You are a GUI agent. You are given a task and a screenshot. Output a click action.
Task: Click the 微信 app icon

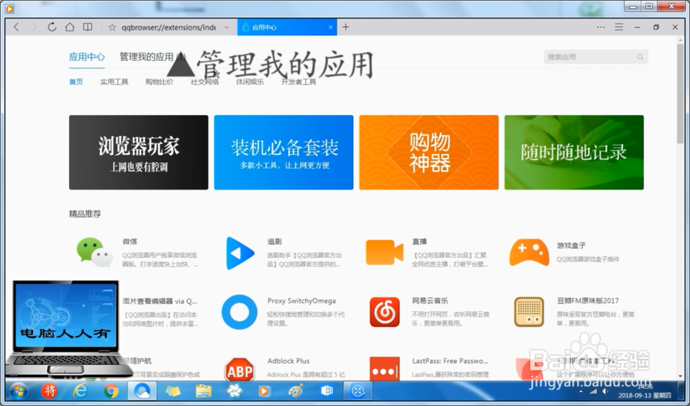95,253
